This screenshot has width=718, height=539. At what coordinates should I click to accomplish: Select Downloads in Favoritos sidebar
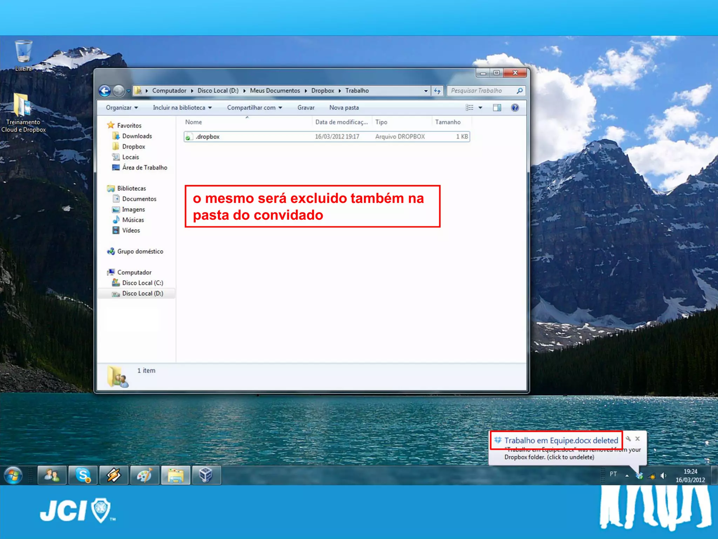coord(137,136)
